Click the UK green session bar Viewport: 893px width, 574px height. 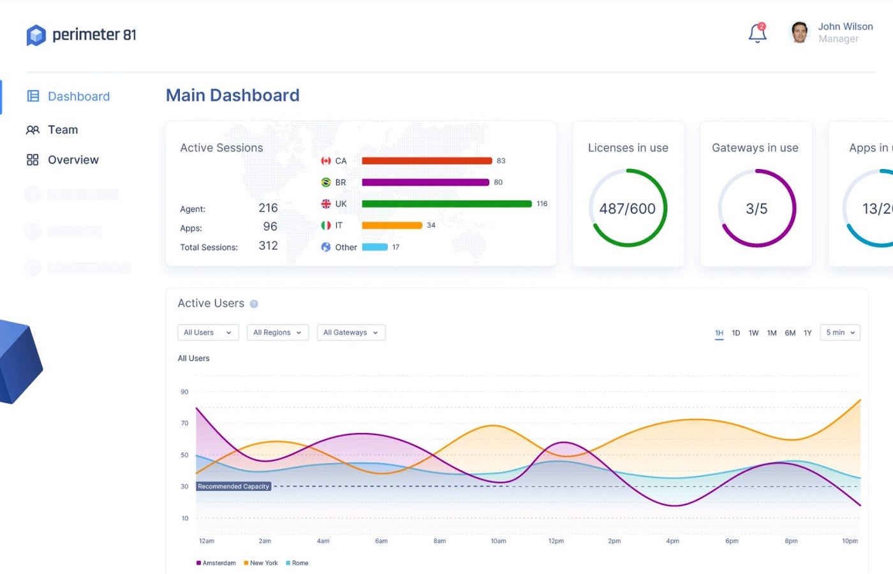447,204
